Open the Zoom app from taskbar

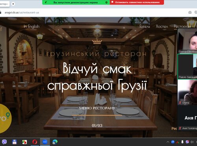pyautogui.click(x=45, y=142)
